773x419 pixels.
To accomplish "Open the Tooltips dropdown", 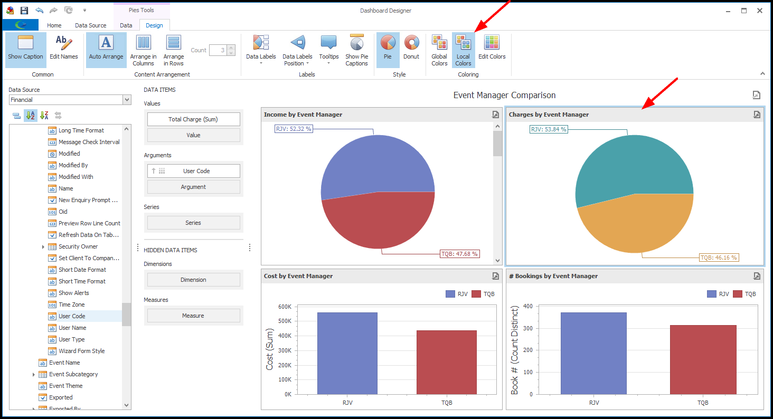I will pyautogui.click(x=329, y=50).
